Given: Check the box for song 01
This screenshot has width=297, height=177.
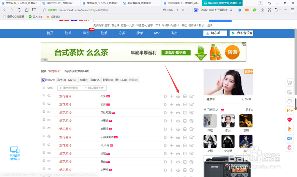Looking at the screenshot, I should (44, 95).
